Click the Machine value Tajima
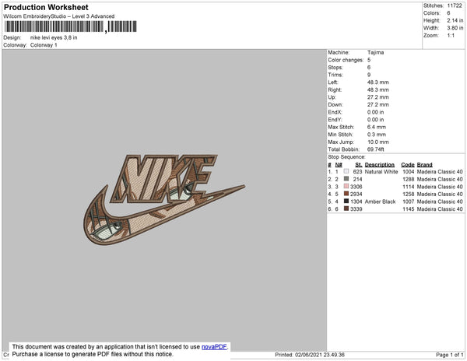 (x=375, y=52)
